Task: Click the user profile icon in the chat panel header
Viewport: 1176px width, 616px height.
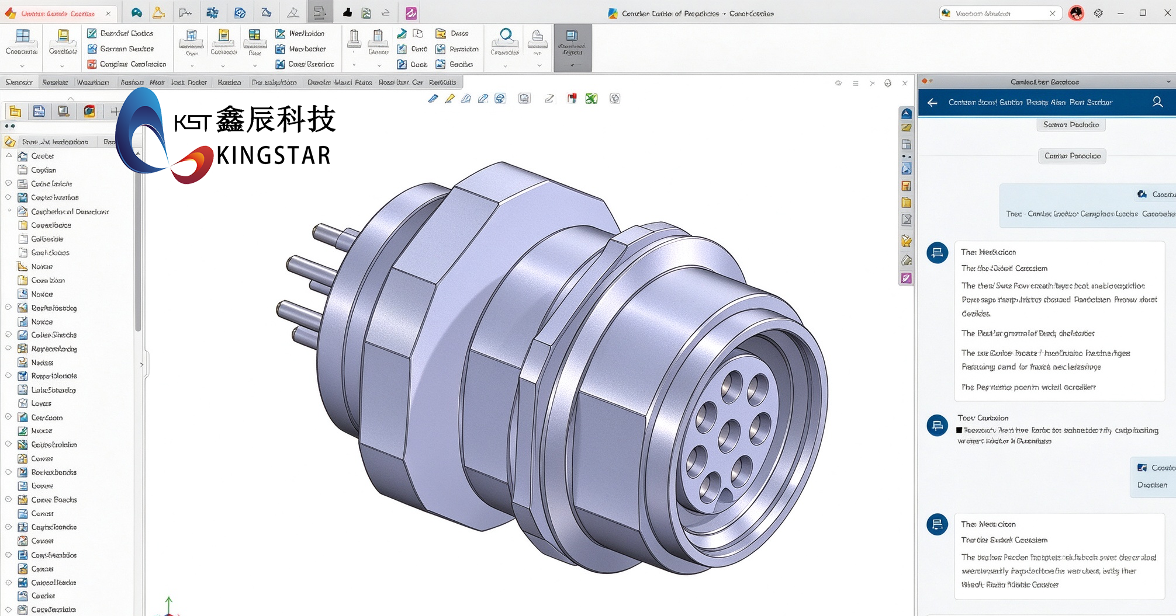Action: 1157,102
